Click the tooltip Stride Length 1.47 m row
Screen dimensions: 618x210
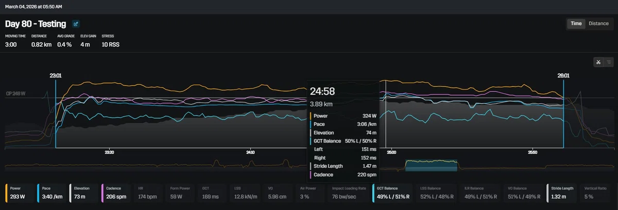click(343, 166)
